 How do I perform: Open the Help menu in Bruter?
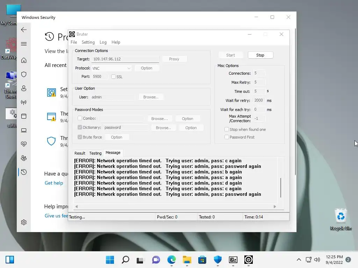116,42
